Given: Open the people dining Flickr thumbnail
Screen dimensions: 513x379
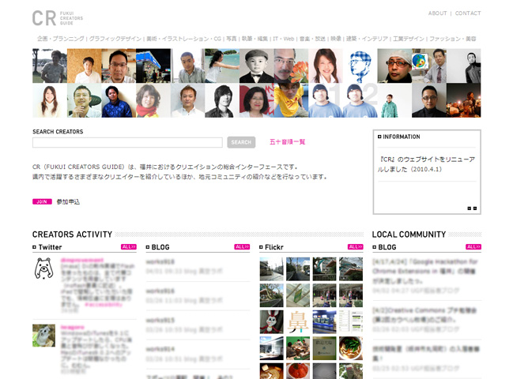Looking at the screenshot, I should pyautogui.click(x=298, y=348).
